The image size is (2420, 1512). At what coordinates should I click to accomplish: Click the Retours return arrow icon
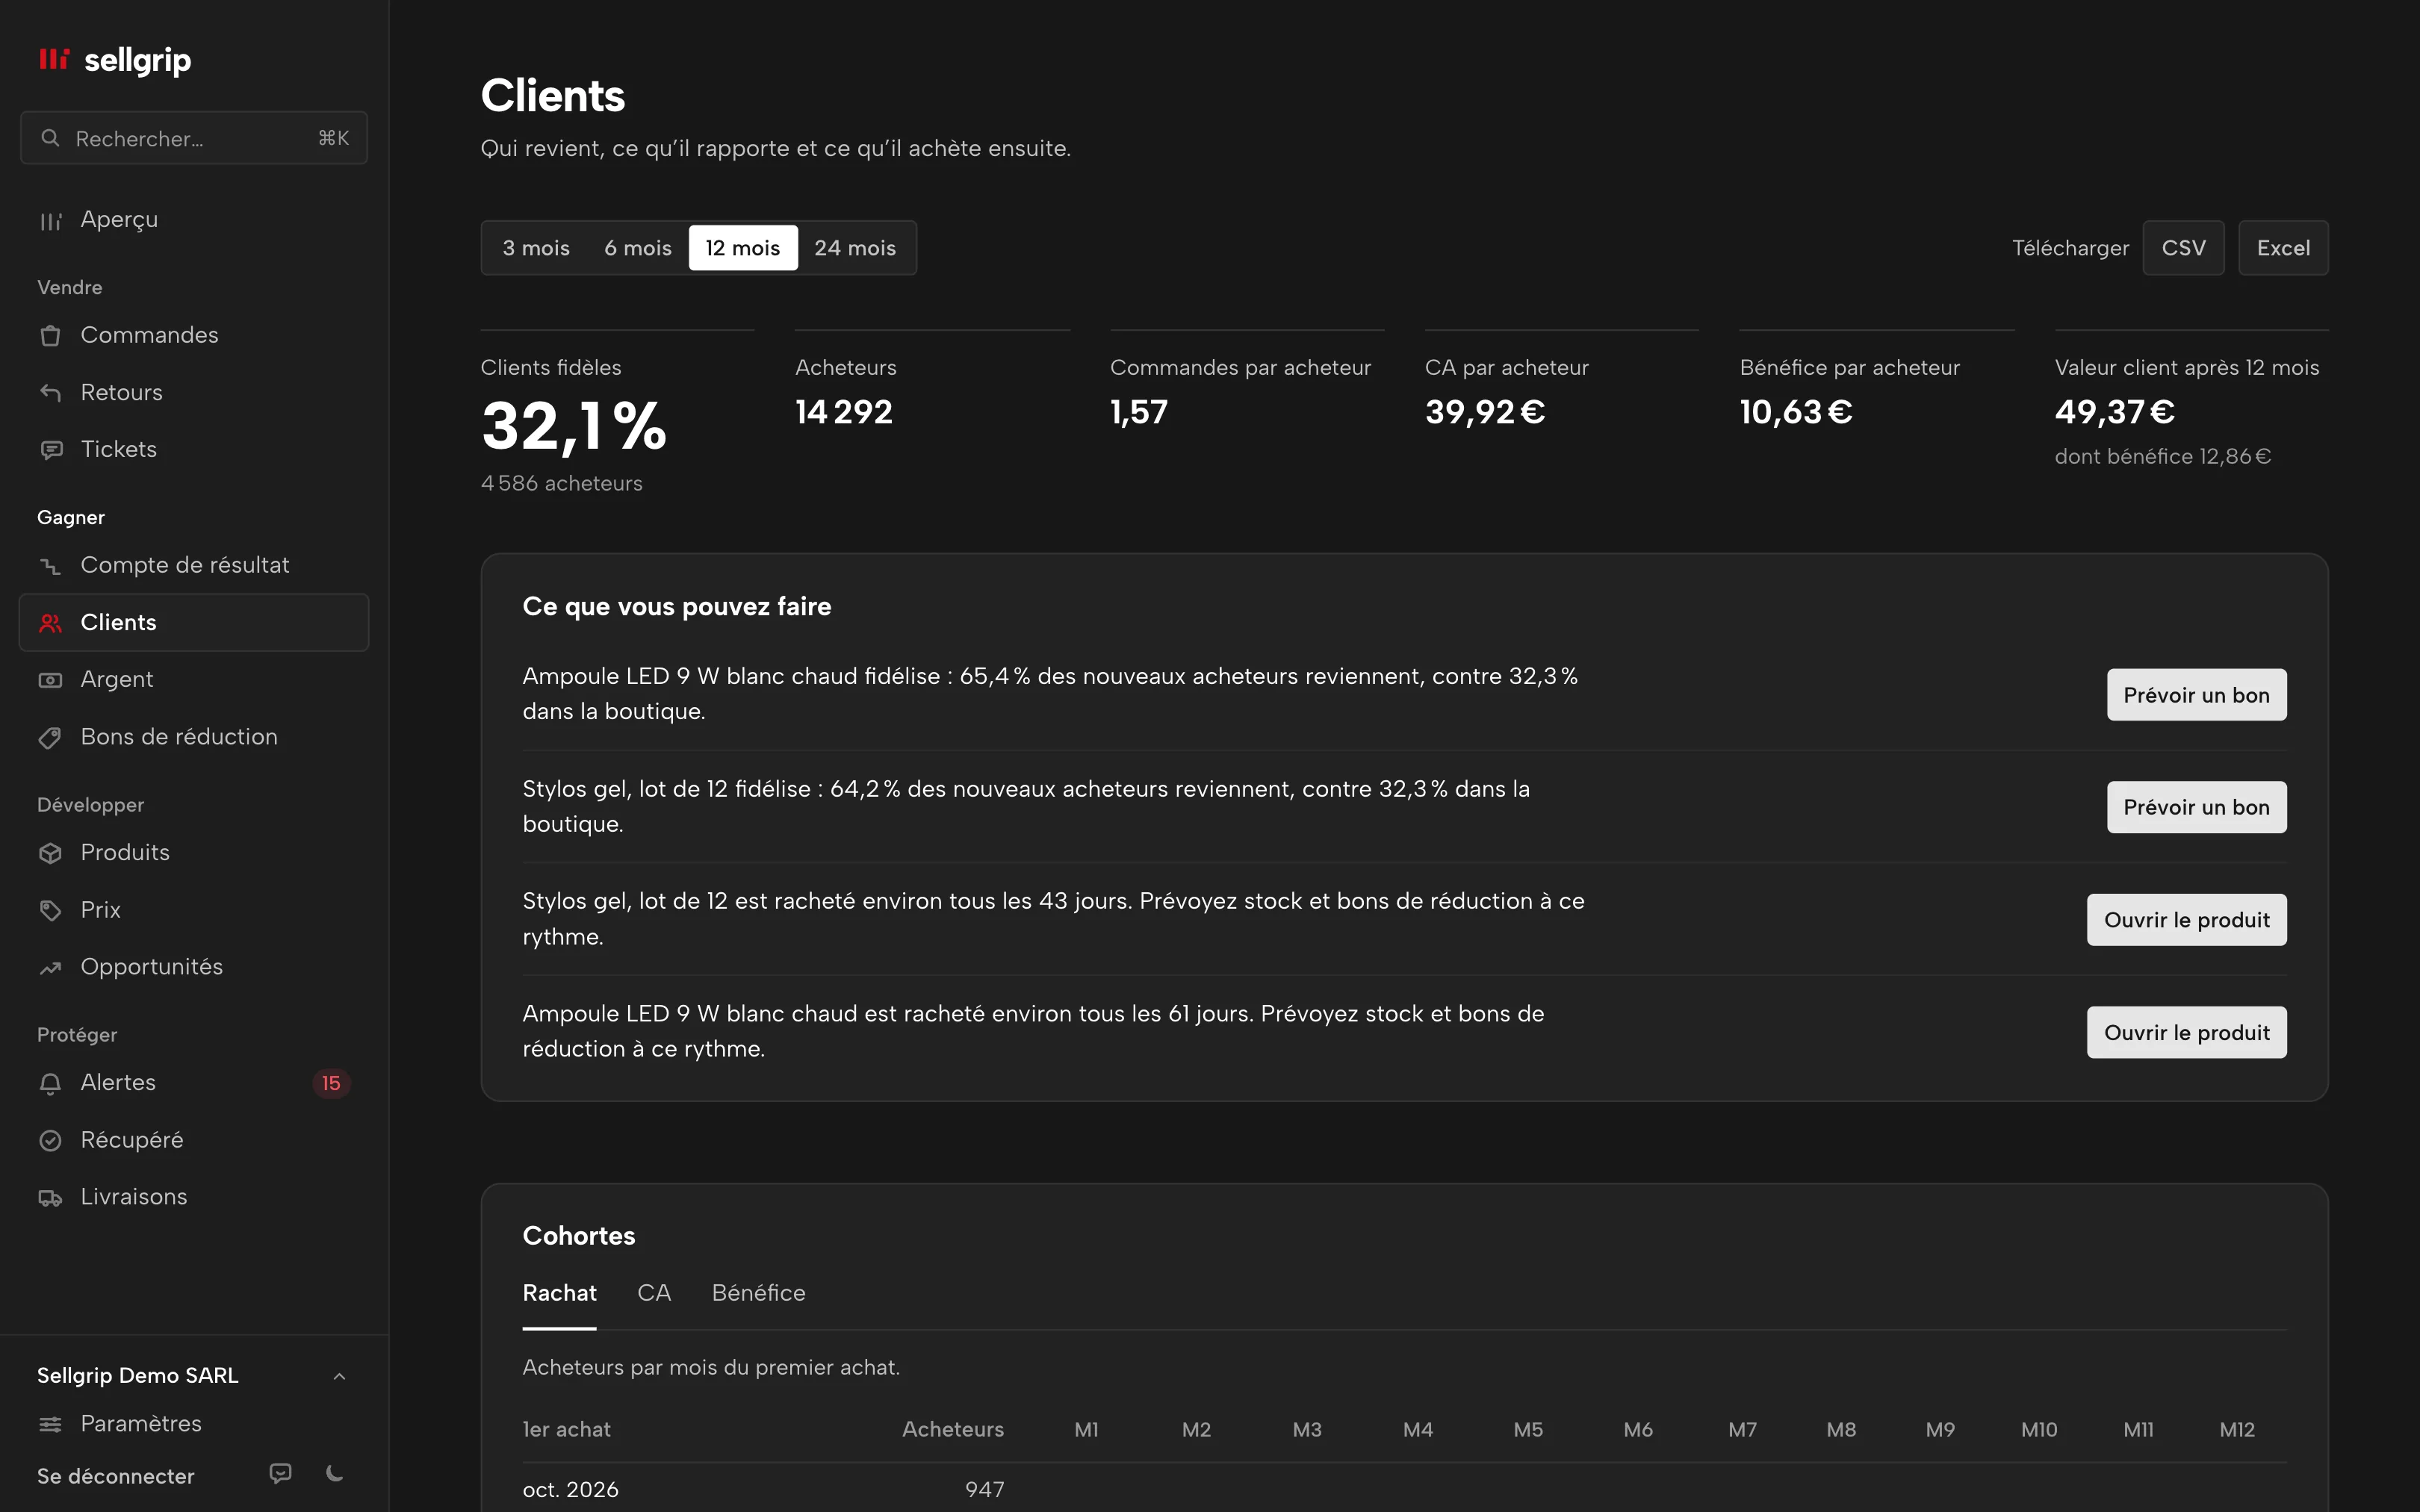coord(50,393)
